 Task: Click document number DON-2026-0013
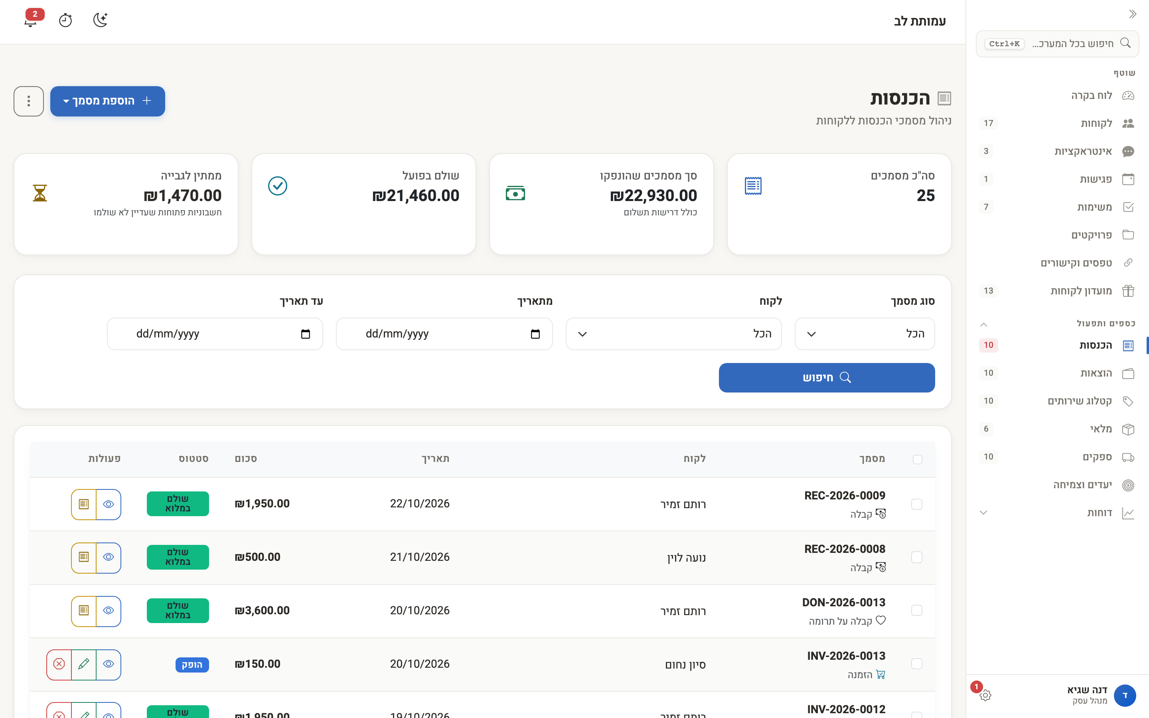(844, 603)
